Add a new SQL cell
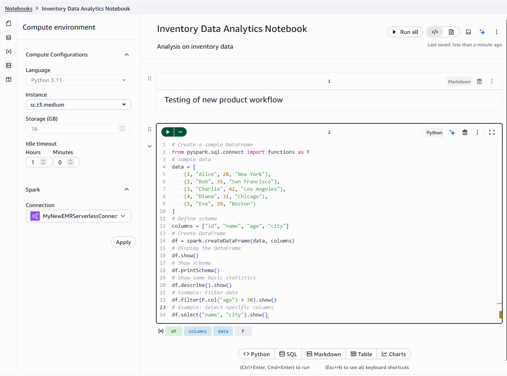Image resolution: width=507 pixels, height=376 pixels. [x=288, y=354]
